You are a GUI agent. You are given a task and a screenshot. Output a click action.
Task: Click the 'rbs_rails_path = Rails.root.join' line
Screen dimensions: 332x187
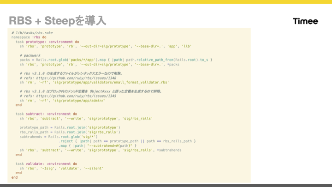coord(70,133)
